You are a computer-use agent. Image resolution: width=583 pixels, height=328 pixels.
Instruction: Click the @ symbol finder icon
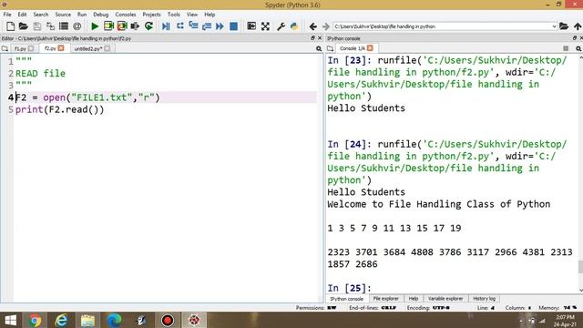coord(77,26)
